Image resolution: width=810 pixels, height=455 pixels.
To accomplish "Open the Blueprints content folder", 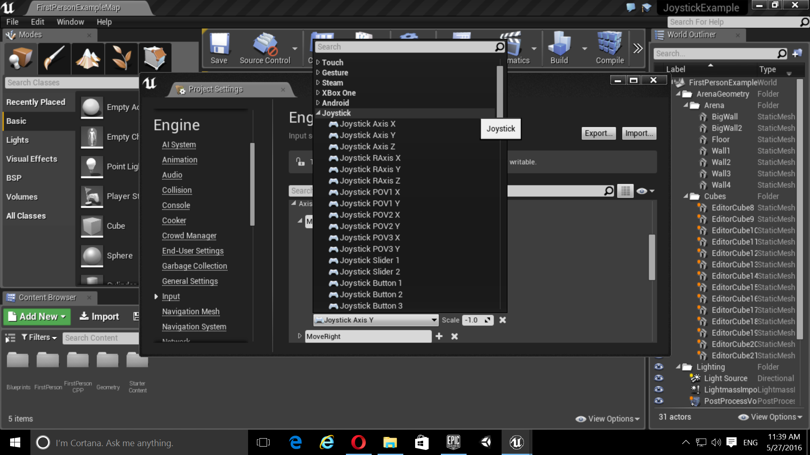I will [18, 371].
